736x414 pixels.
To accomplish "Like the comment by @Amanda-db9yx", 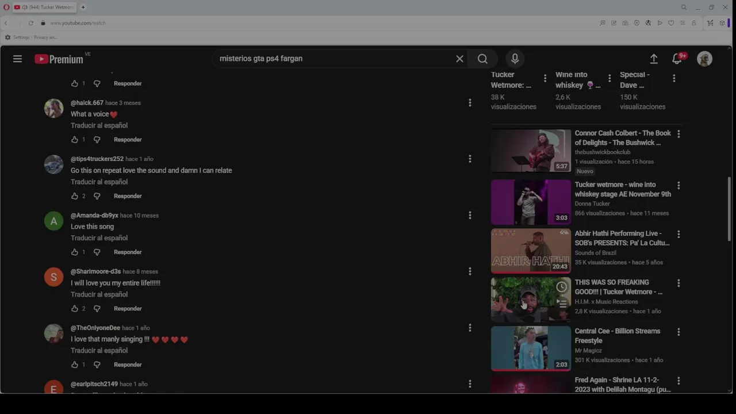I will 75,252.
